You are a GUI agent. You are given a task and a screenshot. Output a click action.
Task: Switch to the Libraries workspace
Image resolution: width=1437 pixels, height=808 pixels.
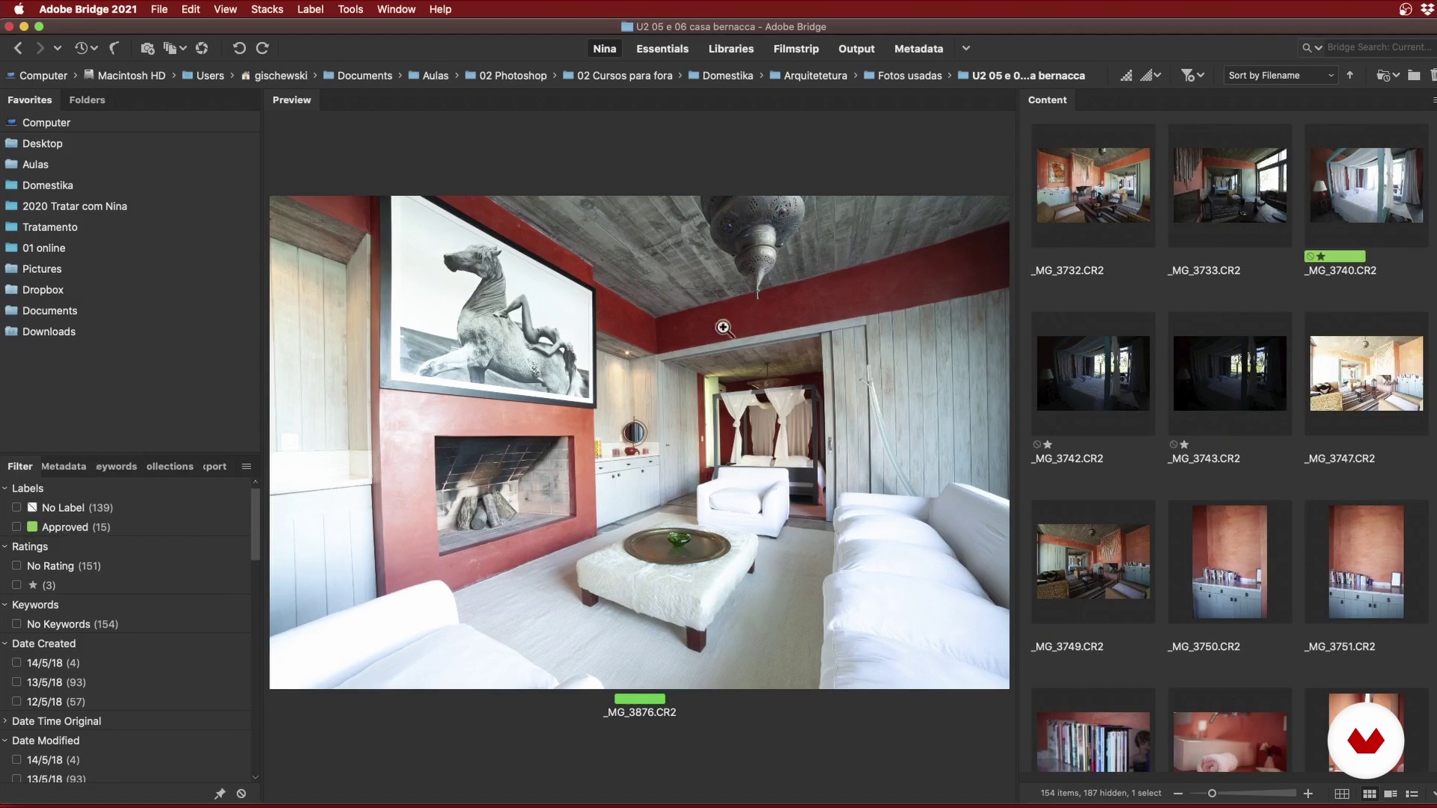click(731, 49)
